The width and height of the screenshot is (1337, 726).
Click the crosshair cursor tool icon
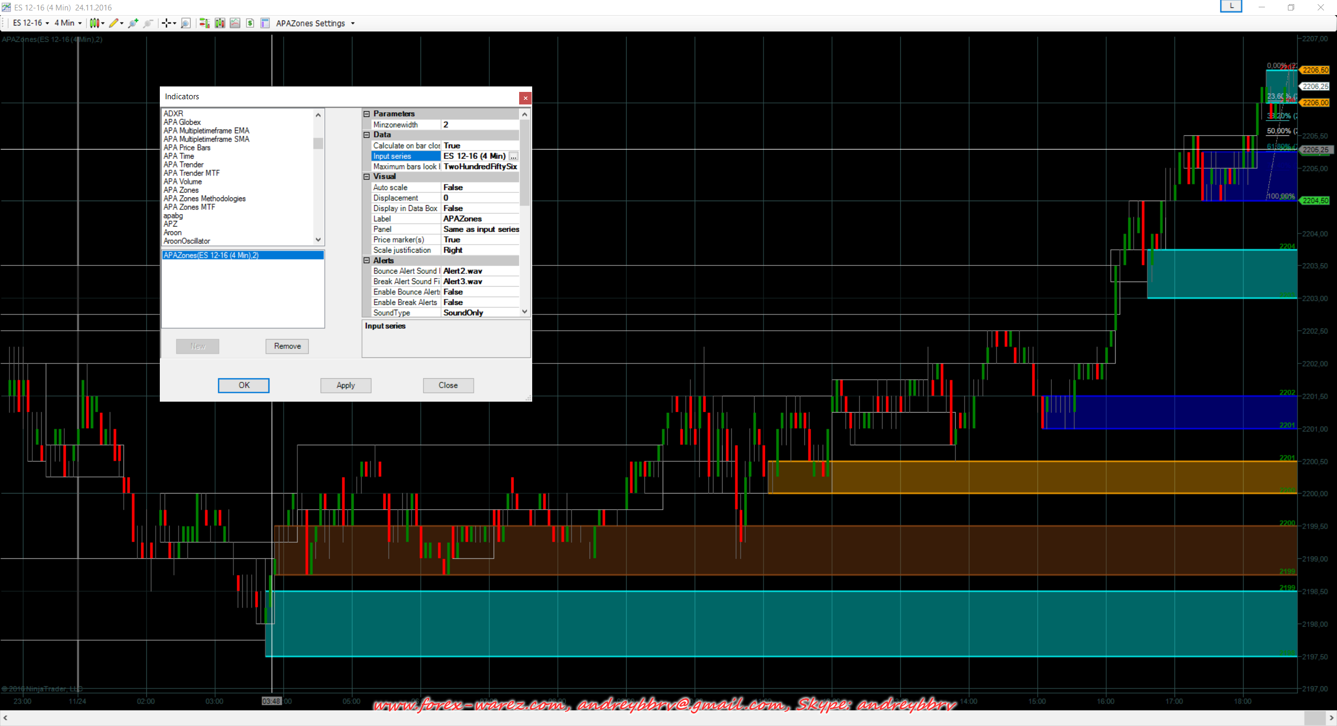[x=166, y=23]
